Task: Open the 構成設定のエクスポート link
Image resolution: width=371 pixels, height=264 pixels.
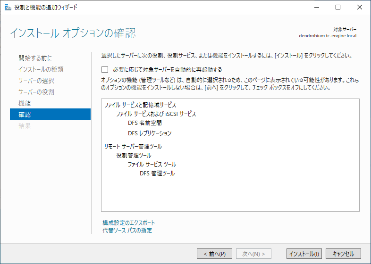Action: coord(129,223)
